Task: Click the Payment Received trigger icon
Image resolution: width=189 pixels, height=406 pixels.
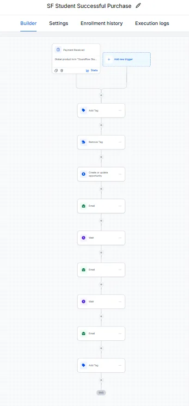Action: [58, 50]
